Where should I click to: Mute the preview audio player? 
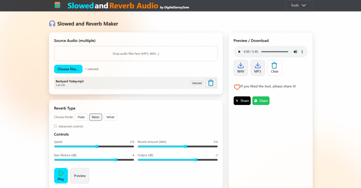coord(295,52)
